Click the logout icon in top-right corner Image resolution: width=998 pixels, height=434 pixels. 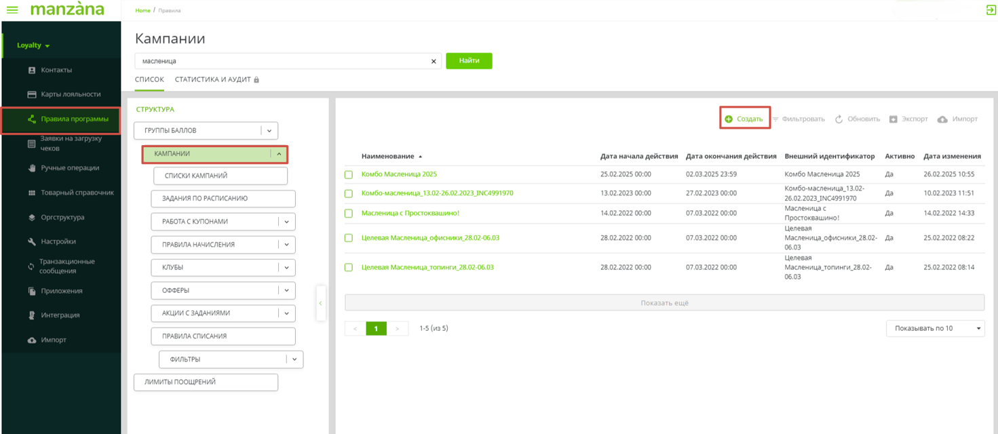991,10
